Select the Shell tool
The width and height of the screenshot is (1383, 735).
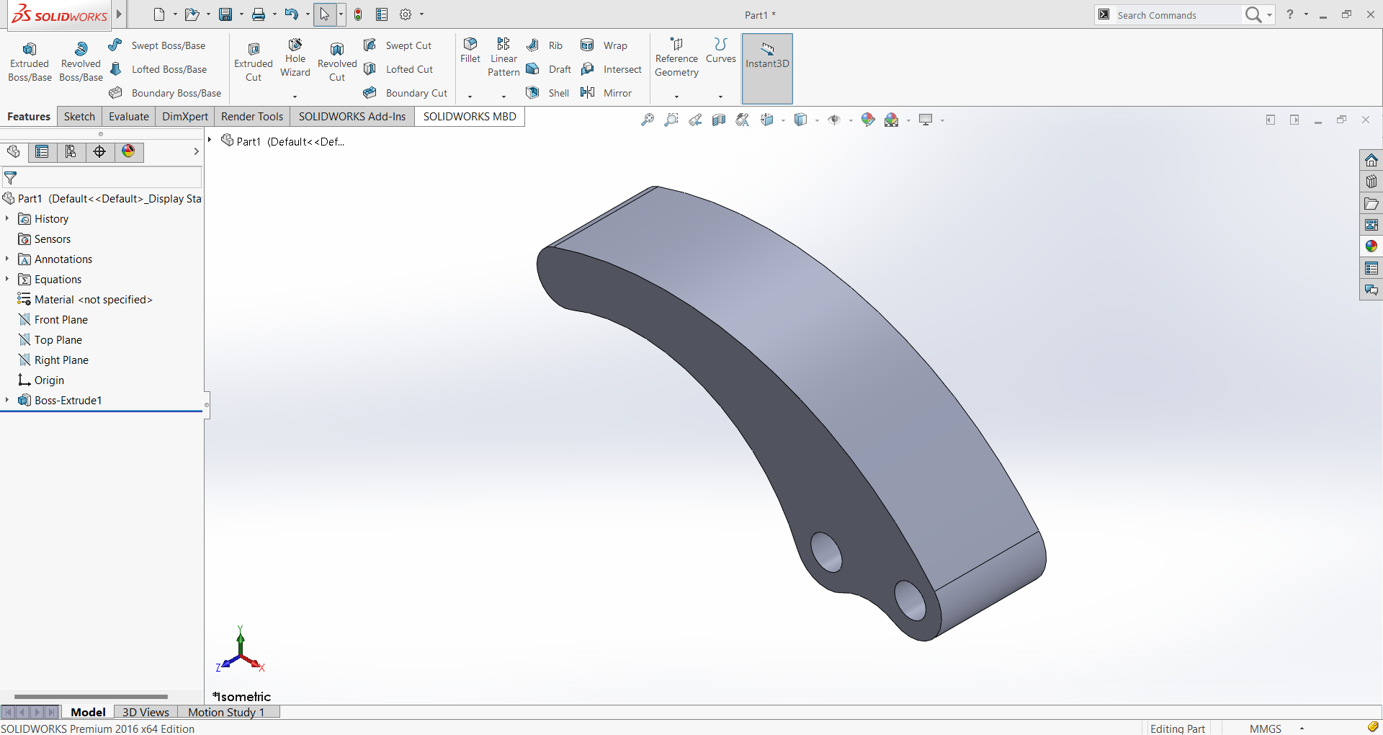[547, 93]
